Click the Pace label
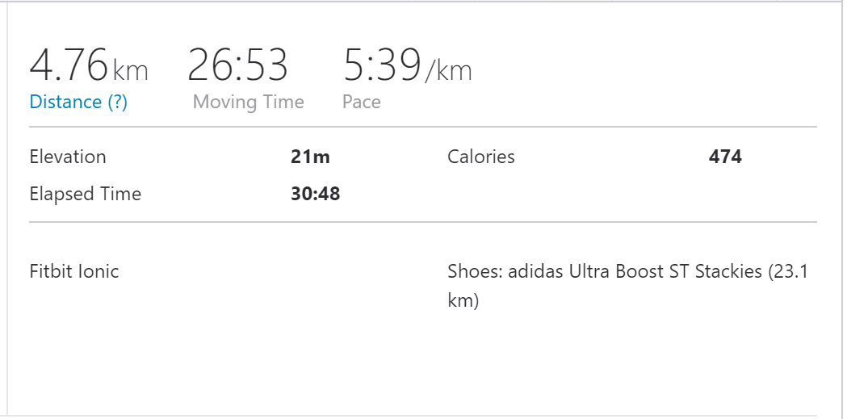847x419 pixels. [x=361, y=103]
